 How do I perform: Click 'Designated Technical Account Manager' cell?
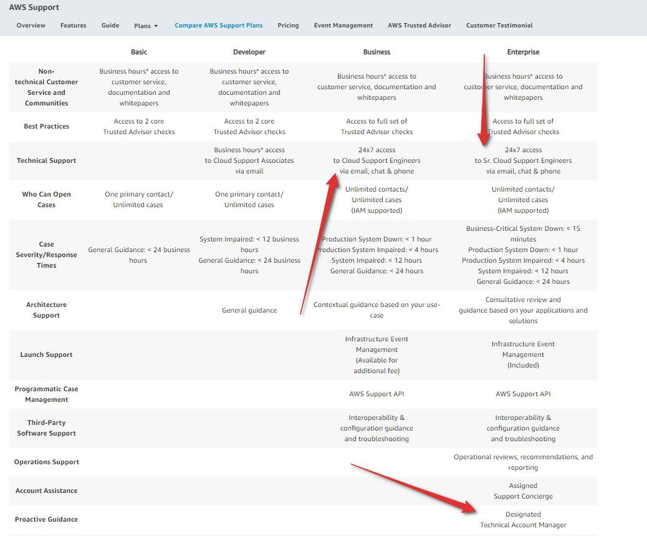523,520
